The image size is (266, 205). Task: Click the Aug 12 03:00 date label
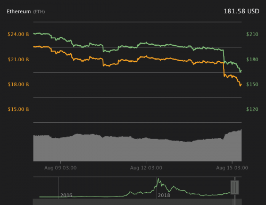point(146,168)
